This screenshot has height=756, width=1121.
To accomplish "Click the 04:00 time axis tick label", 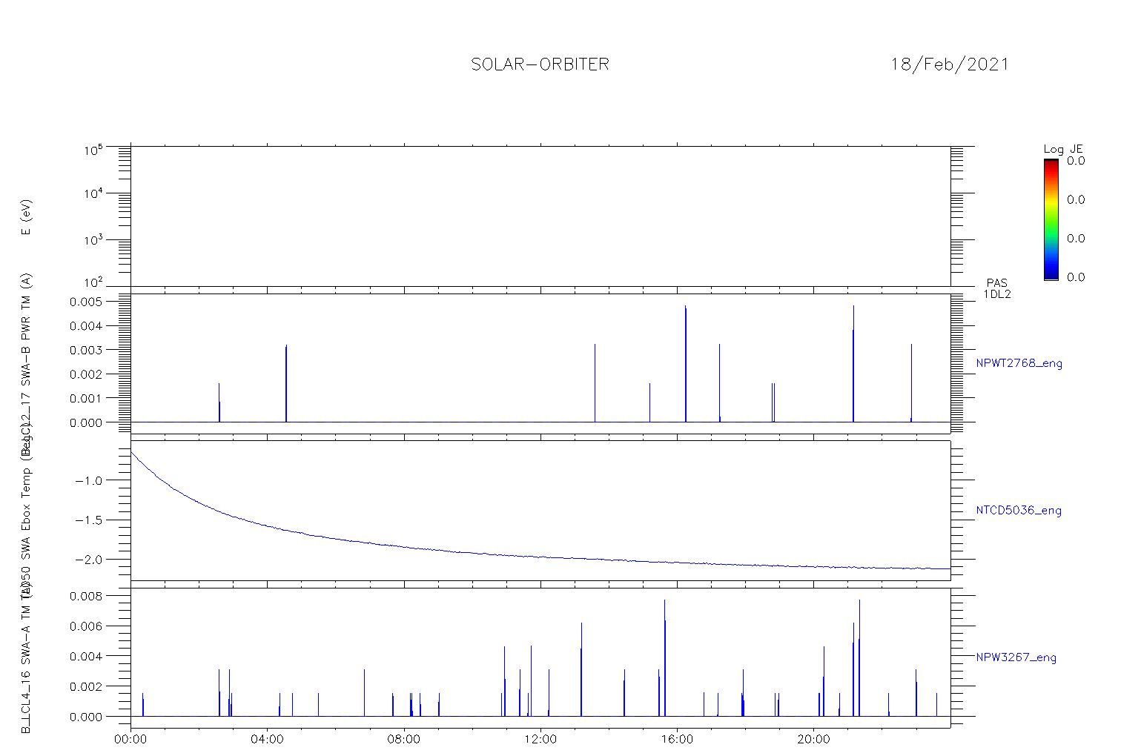I will (x=268, y=739).
